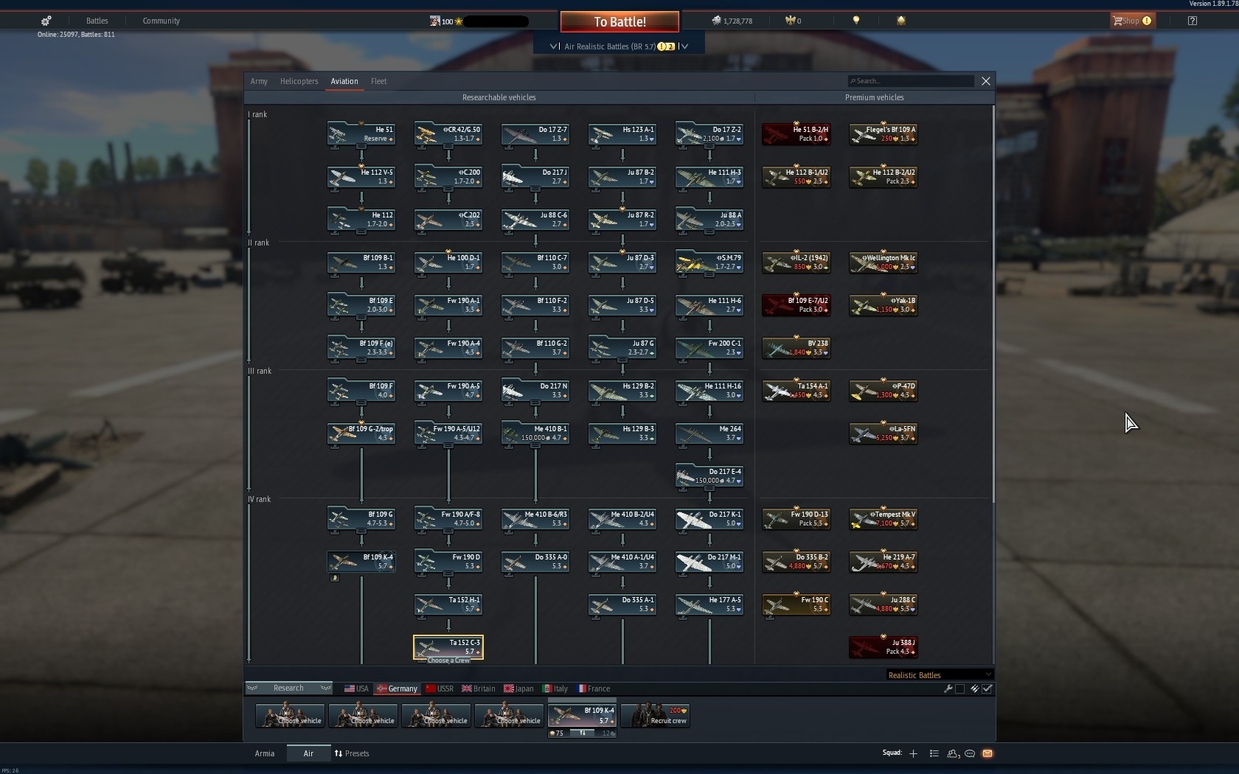Switch to the Helicopters tab
1239x774 pixels.
(299, 81)
